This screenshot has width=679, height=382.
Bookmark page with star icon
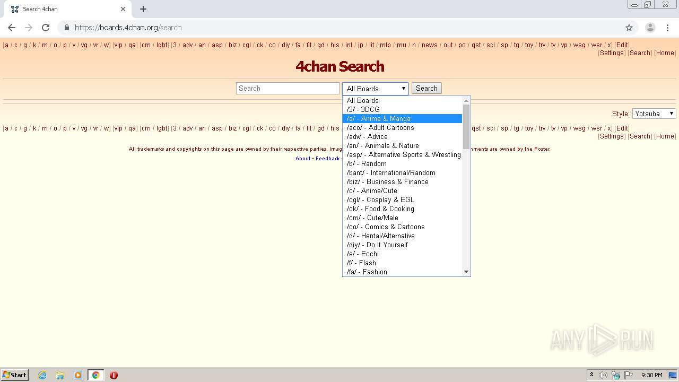[x=629, y=28]
